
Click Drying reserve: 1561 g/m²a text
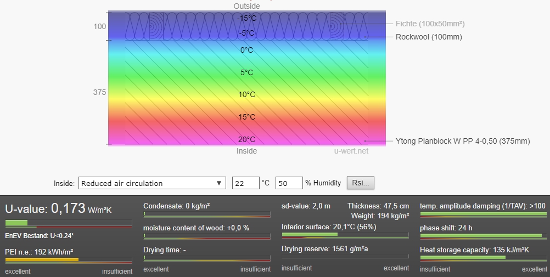click(325, 248)
